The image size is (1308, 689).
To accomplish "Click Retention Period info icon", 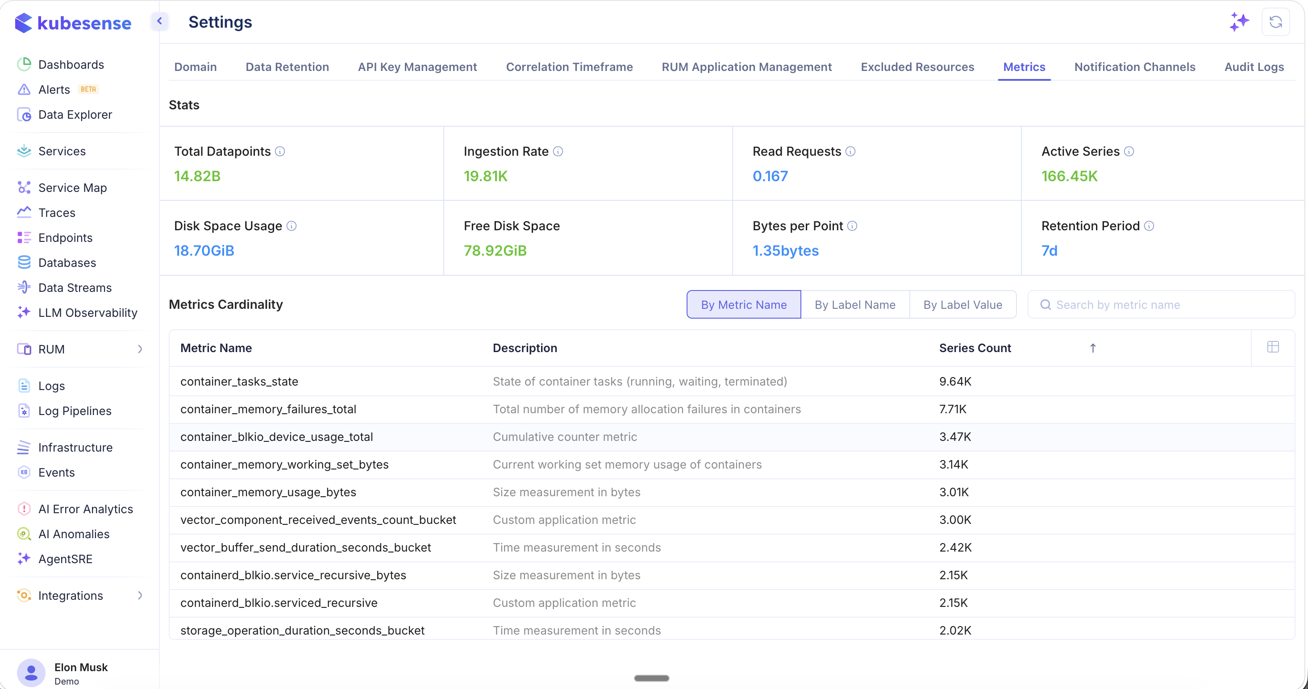I will tap(1149, 225).
